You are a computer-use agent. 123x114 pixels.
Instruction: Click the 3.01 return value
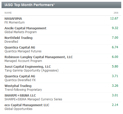[x=115, y=95]
